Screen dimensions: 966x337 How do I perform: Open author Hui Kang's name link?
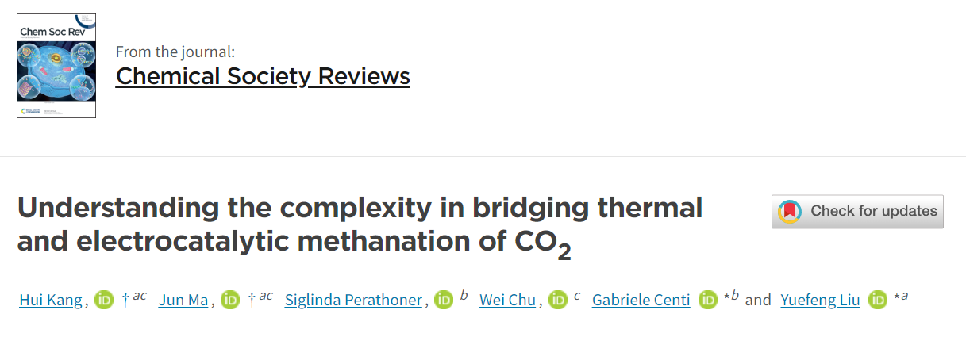coord(51,301)
